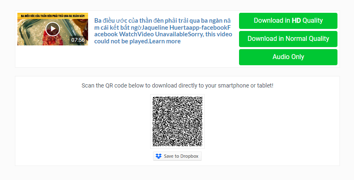The image size is (354, 180).
Task: Click the QR code's bottom-left finder square
Action: click(154, 144)
